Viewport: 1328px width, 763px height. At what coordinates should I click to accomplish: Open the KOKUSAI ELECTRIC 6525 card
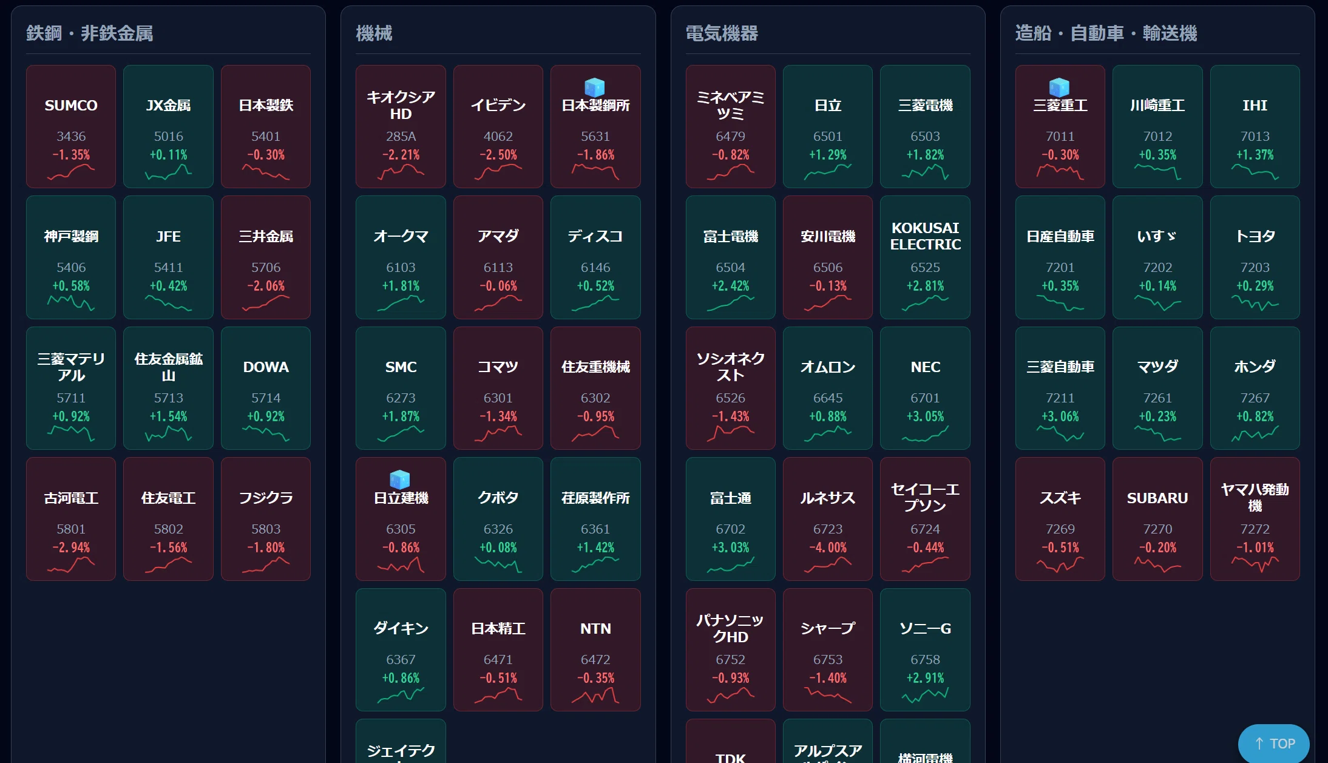[925, 257]
